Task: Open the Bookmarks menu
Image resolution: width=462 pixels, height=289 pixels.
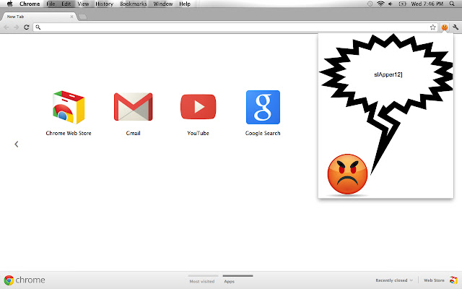Action: click(133, 4)
